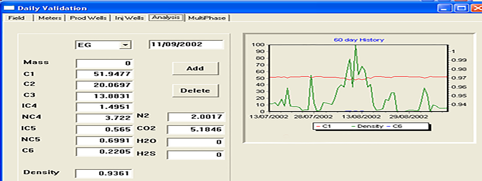Open the MultiPhase tab

point(207,18)
